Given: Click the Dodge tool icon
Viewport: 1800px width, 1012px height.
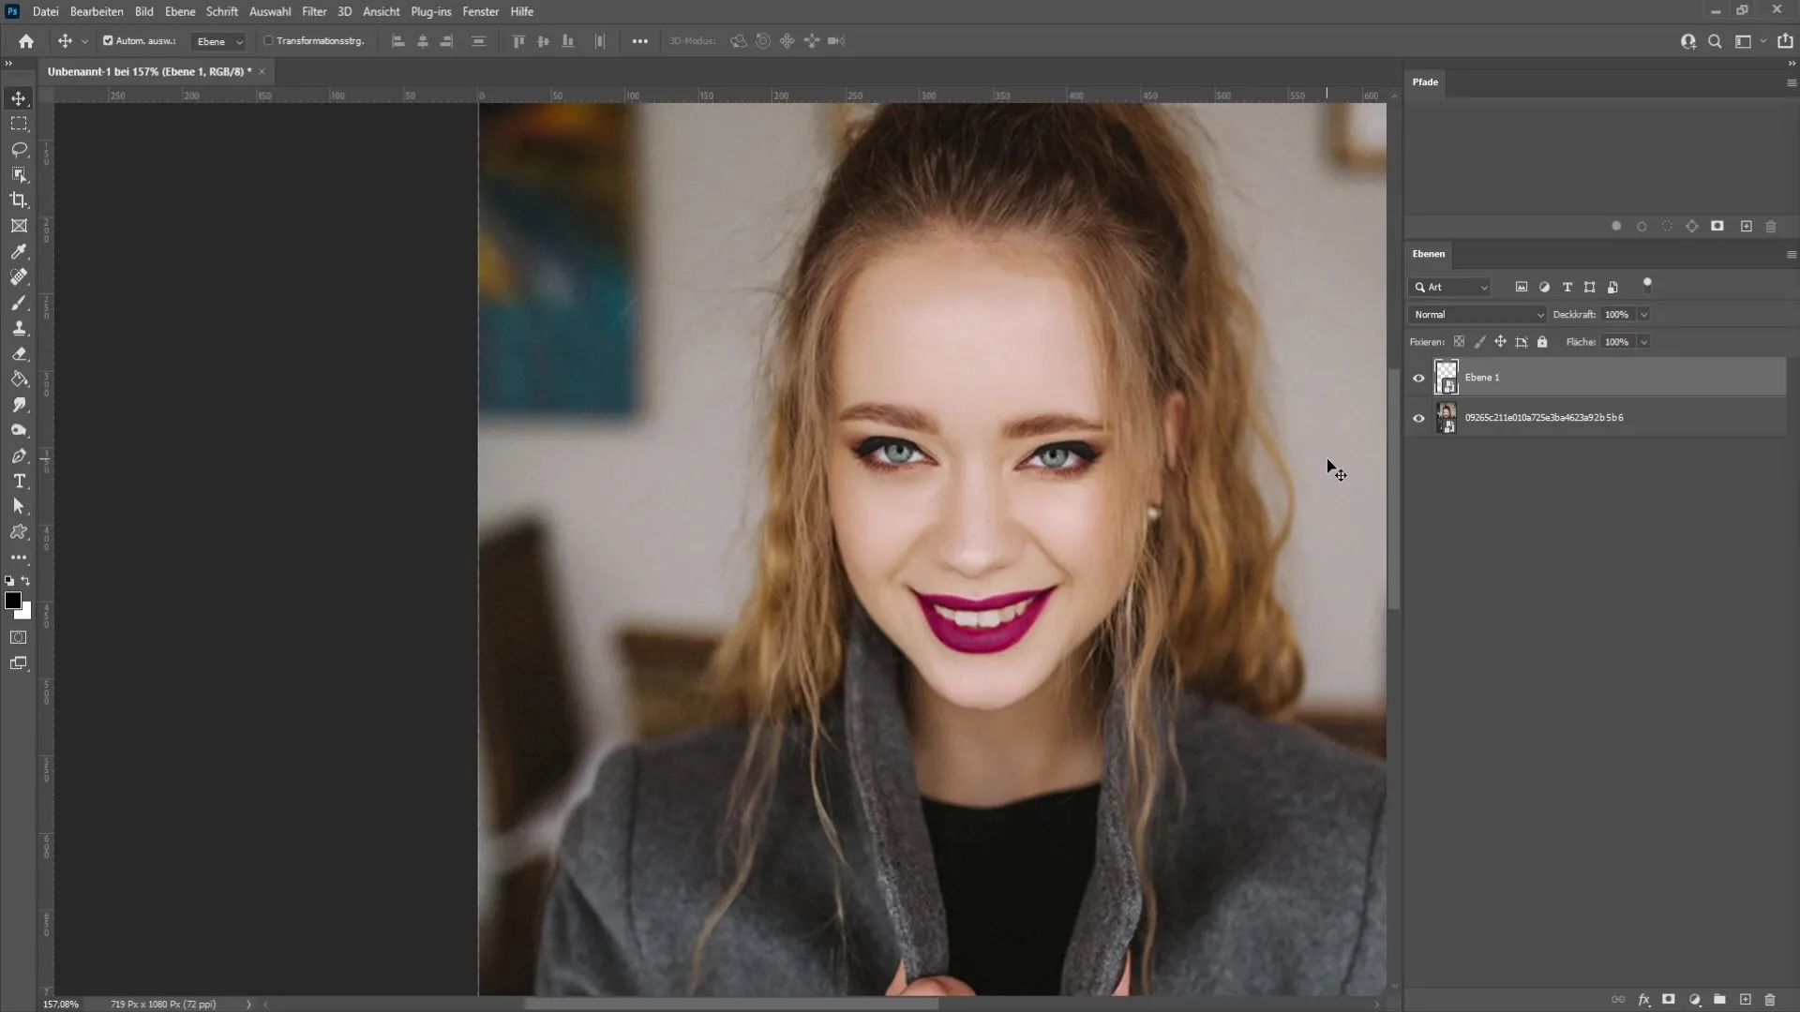Looking at the screenshot, I should pyautogui.click(x=19, y=430).
